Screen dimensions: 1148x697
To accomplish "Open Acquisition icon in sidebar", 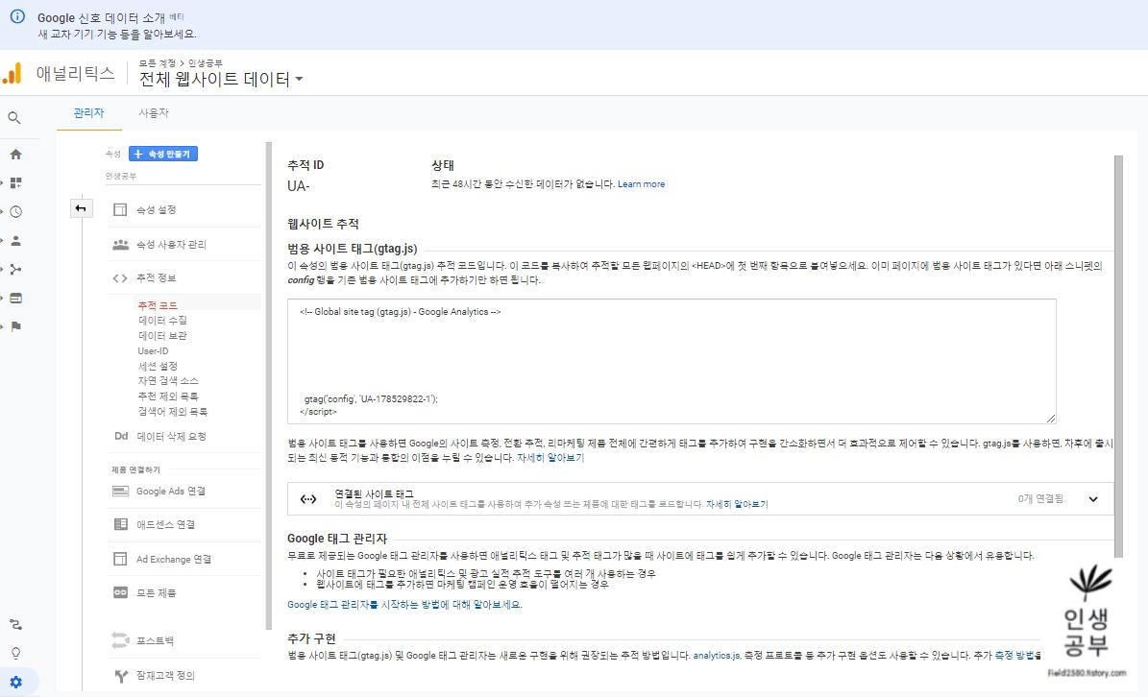I will pos(15,269).
